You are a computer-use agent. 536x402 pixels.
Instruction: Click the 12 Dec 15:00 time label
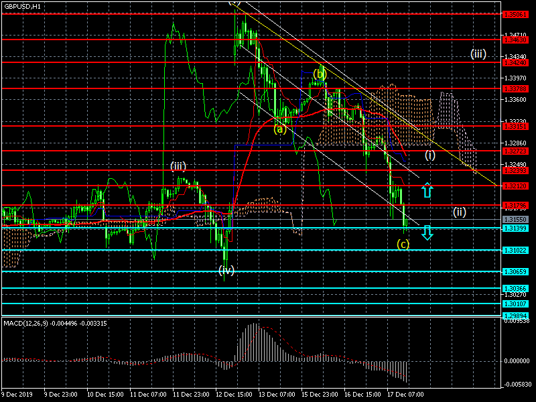coord(234,394)
